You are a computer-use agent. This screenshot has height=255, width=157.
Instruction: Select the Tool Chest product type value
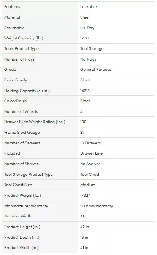click(x=90, y=175)
